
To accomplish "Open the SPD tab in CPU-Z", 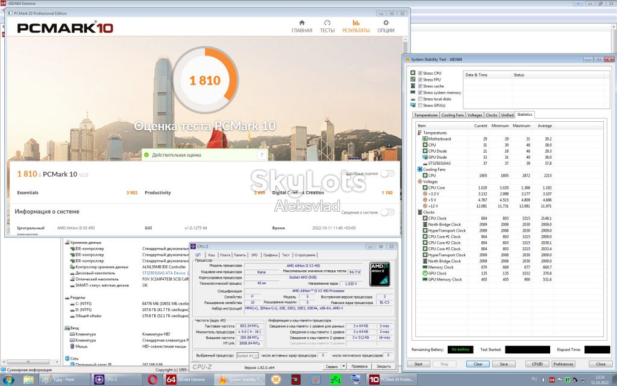I will tap(254, 255).
